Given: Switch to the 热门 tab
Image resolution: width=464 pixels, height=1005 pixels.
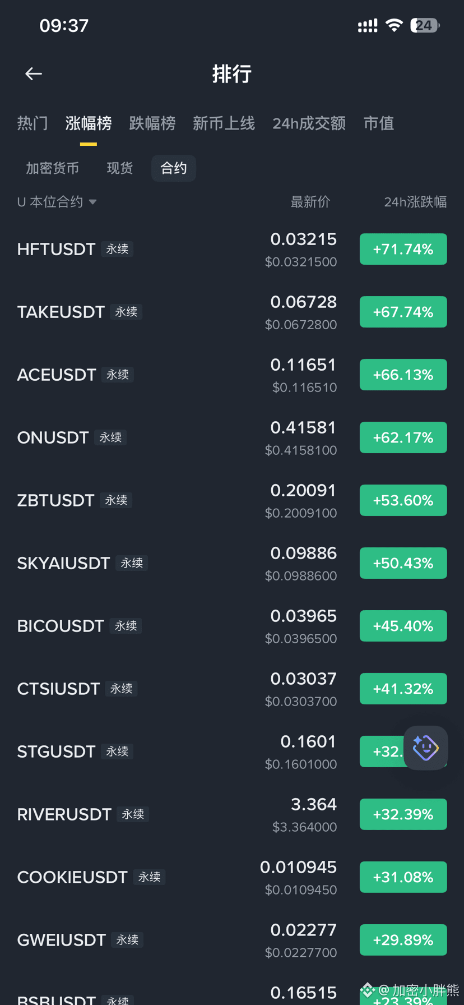Looking at the screenshot, I should 33,123.
